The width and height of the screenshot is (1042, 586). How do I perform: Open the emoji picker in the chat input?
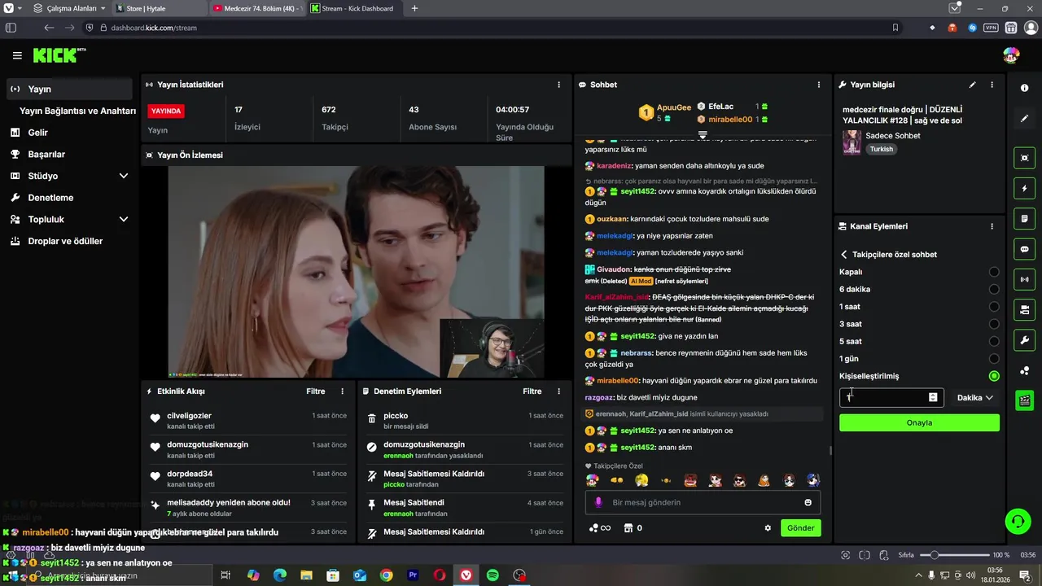[808, 502]
